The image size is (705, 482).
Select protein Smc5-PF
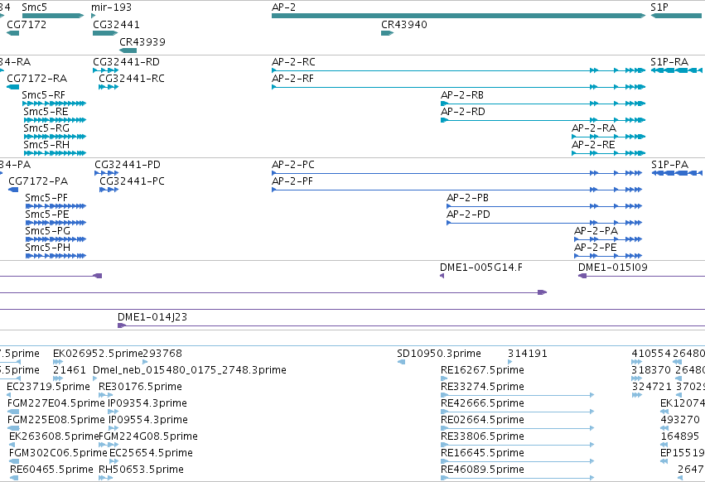(x=56, y=206)
